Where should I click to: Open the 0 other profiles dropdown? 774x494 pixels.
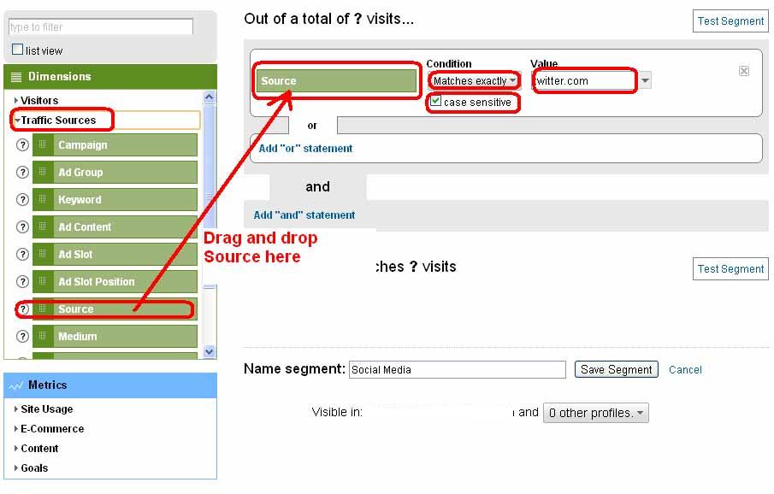pos(596,413)
